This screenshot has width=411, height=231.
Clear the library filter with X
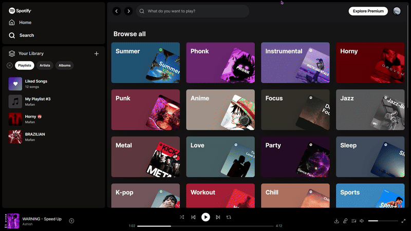[9, 66]
